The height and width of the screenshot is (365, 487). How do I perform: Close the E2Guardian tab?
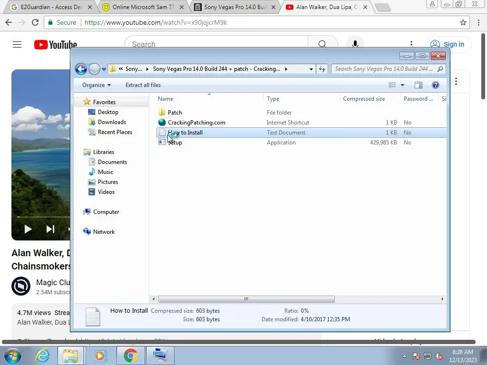click(90, 7)
